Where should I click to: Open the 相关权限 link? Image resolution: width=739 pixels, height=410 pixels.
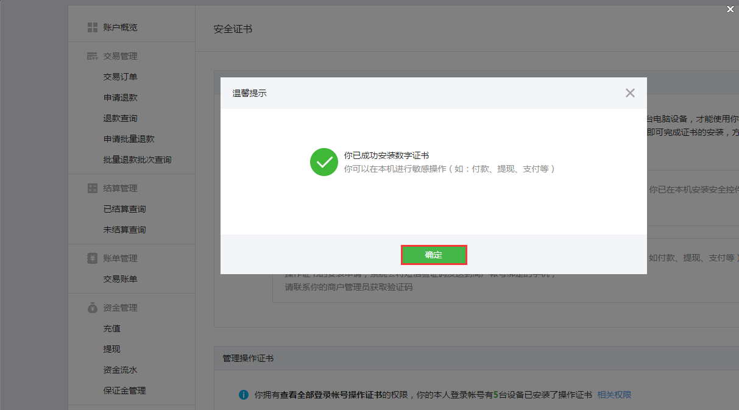[x=614, y=395]
